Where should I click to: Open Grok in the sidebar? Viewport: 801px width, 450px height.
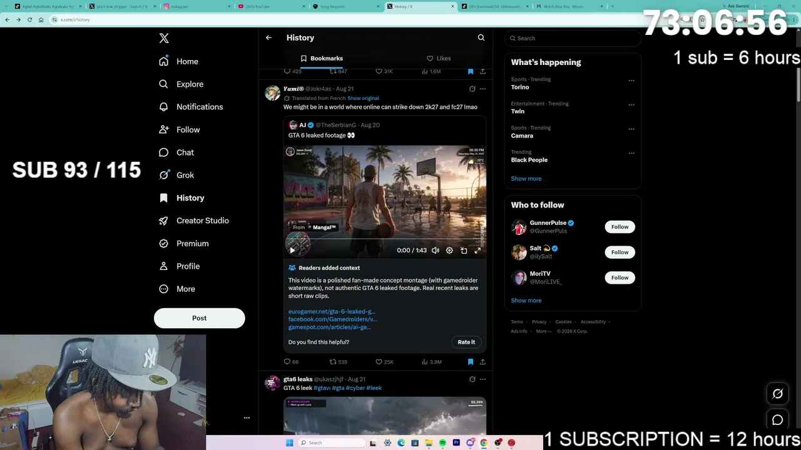click(x=176, y=175)
